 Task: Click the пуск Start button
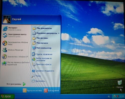(x=7, y=97)
